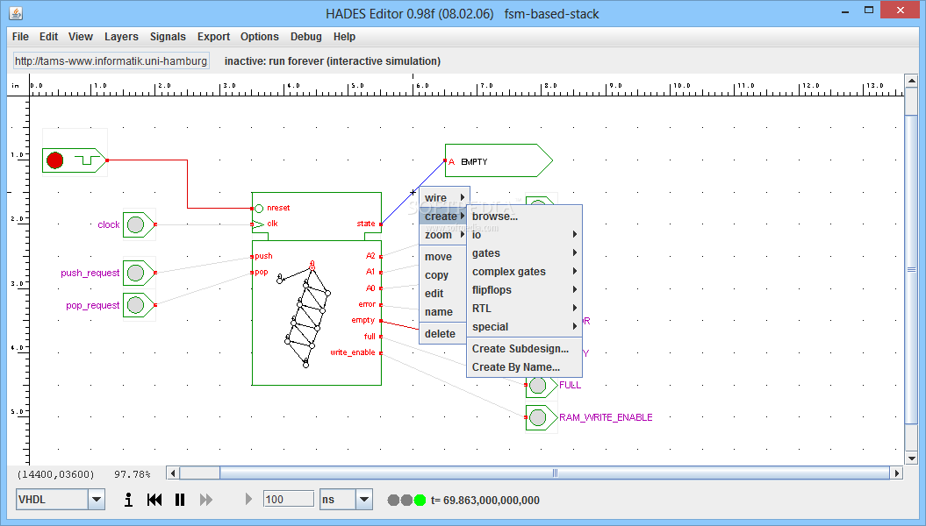The width and height of the screenshot is (926, 526).
Task: Choose delete in the context menu
Action: [x=444, y=334]
